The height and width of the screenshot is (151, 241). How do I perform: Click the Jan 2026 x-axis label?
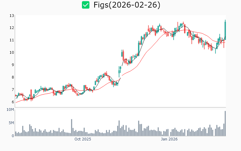169,139
